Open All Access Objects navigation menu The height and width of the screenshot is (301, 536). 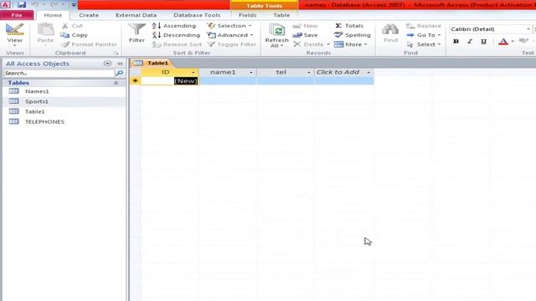(x=107, y=64)
